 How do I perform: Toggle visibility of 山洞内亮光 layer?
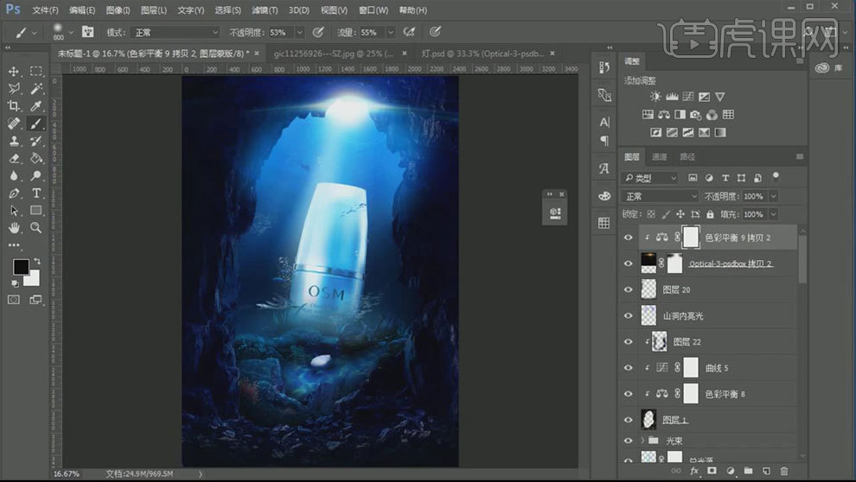[x=629, y=316]
